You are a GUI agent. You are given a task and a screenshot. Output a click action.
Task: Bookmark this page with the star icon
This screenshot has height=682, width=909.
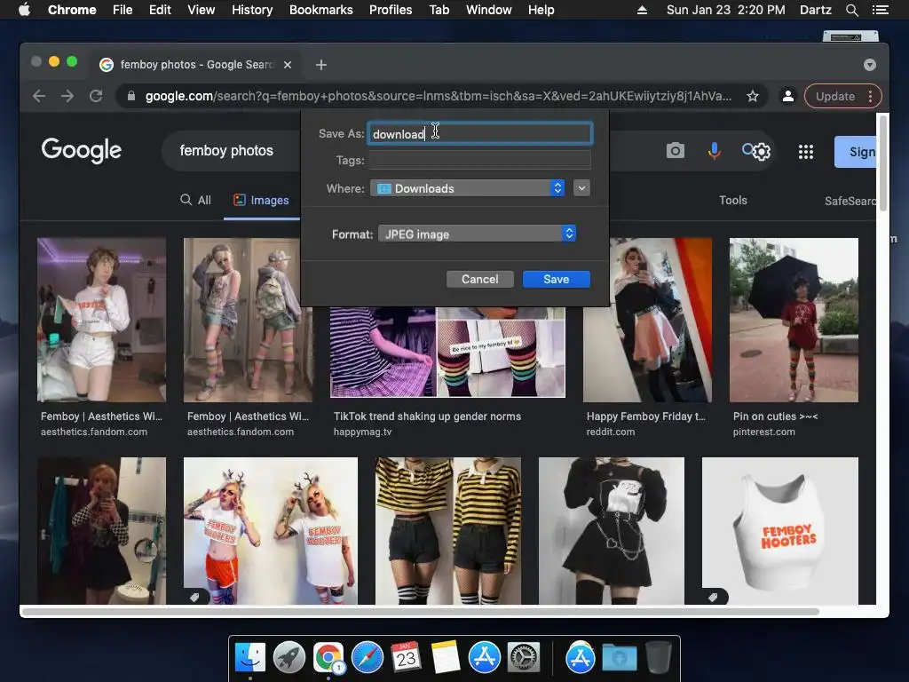(x=753, y=96)
